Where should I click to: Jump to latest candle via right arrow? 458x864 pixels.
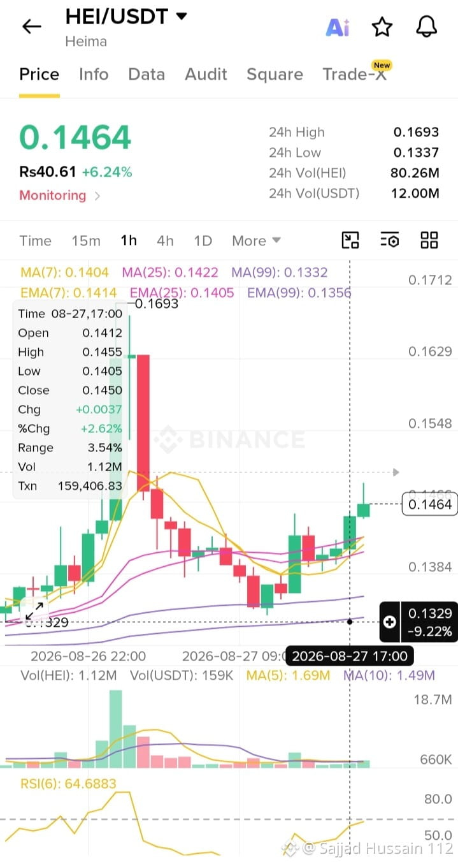[396, 472]
